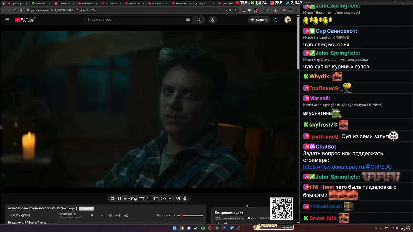Viewport: 413px width, 232px height.
Task: Open the Windows Start button
Action: point(175,228)
